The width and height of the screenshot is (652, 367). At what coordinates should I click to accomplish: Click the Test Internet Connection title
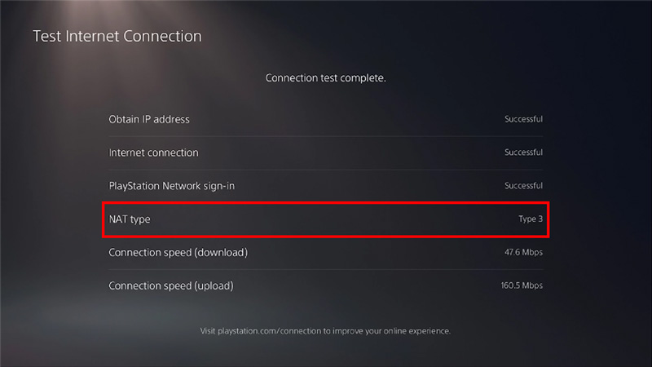point(117,36)
